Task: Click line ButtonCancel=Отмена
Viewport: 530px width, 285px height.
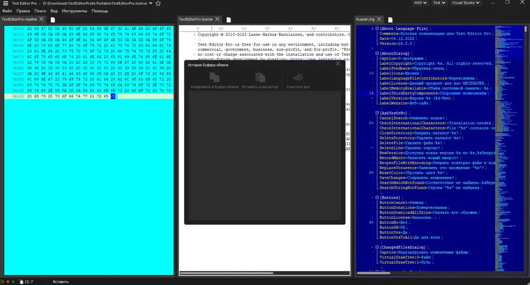Action: pyautogui.click(x=402, y=202)
